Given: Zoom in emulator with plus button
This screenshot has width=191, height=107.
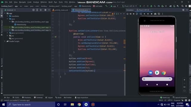Looking at the screenshot, I should (184, 80).
